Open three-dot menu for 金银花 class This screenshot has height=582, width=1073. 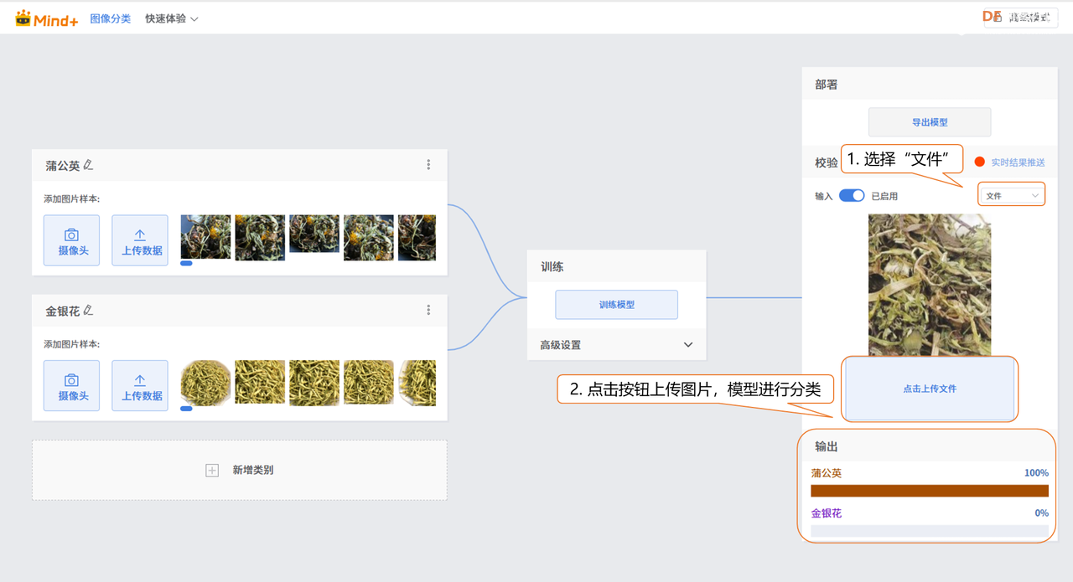[428, 310]
